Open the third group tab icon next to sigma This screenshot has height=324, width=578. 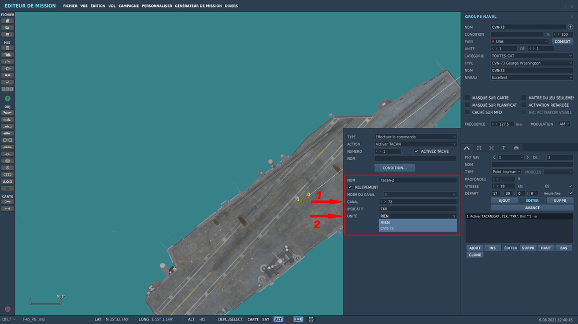(x=491, y=148)
